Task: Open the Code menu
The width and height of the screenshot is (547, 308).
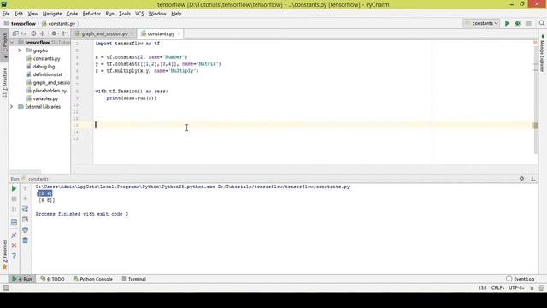Action: click(x=72, y=14)
